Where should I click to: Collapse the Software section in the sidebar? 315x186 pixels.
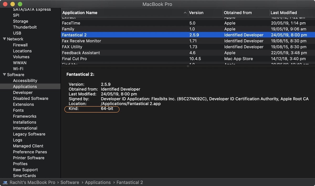[x=4, y=75]
